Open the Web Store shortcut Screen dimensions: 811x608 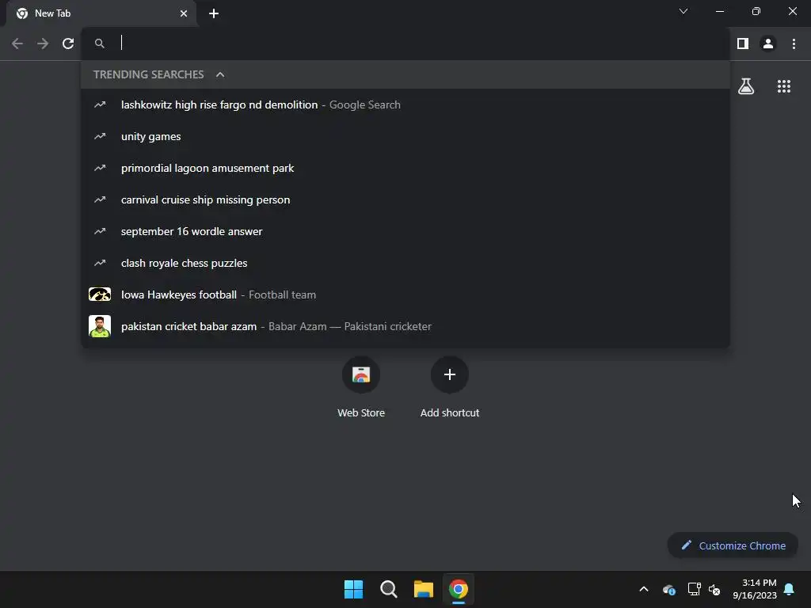361,386
